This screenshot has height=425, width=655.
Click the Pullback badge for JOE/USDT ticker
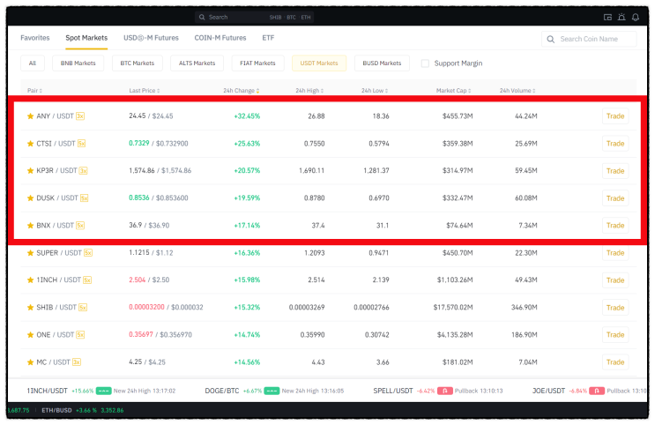pyautogui.click(x=597, y=391)
